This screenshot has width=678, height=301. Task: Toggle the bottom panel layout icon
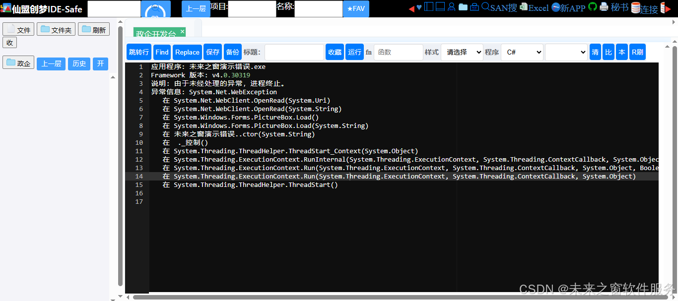click(x=440, y=7)
